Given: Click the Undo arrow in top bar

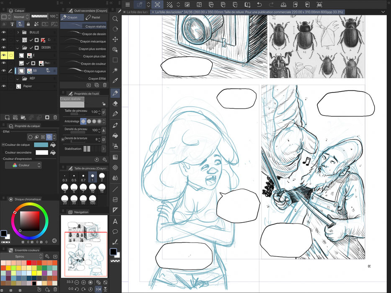Looking at the screenshot, I should pos(259,5).
